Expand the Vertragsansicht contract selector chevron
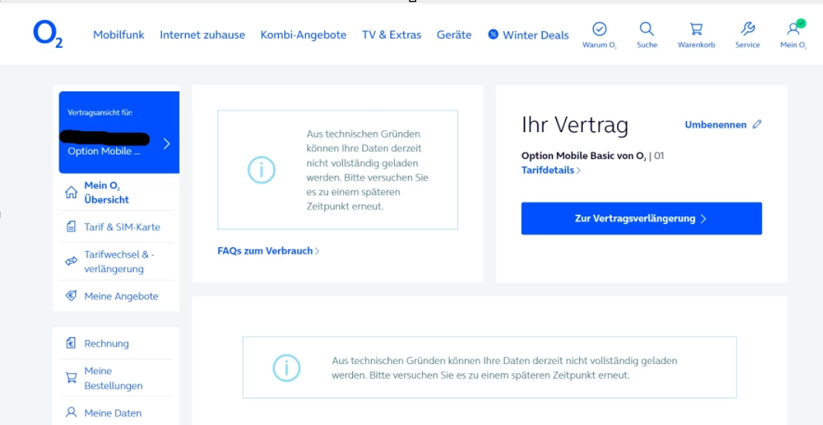The width and height of the screenshot is (823, 425). (166, 144)
